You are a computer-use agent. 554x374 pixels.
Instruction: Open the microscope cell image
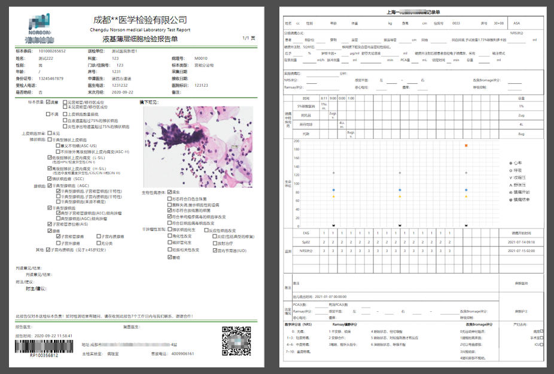coord(198,147)
